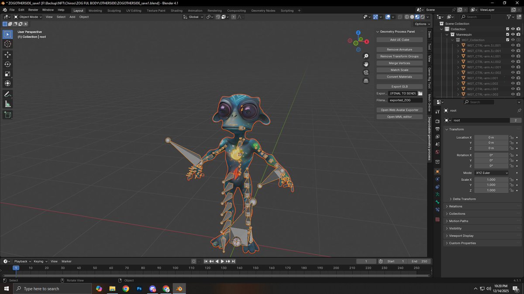Click the pin icon in properties header
This screenshot has height=294, width=524.
(519, 111)
